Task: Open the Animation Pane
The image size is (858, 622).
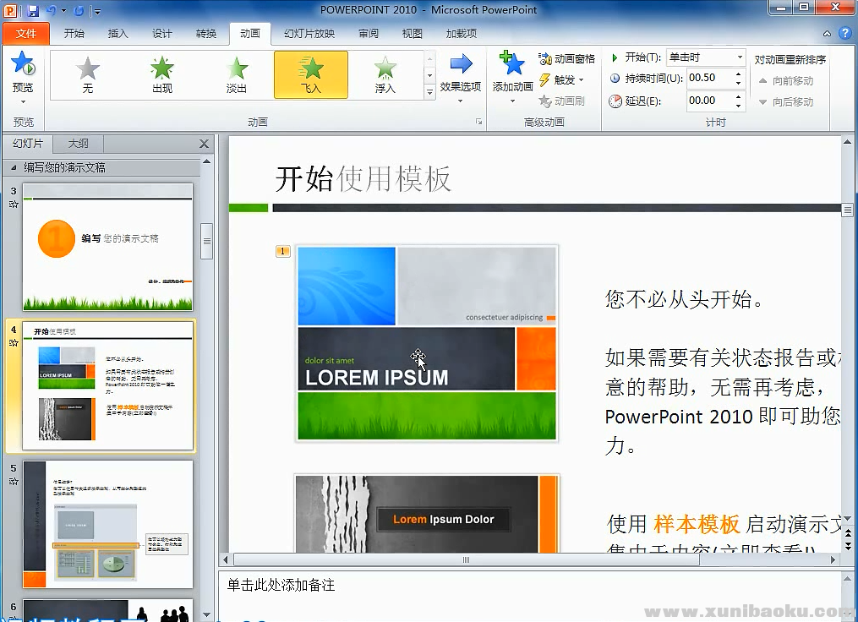Action: point(566,59)
